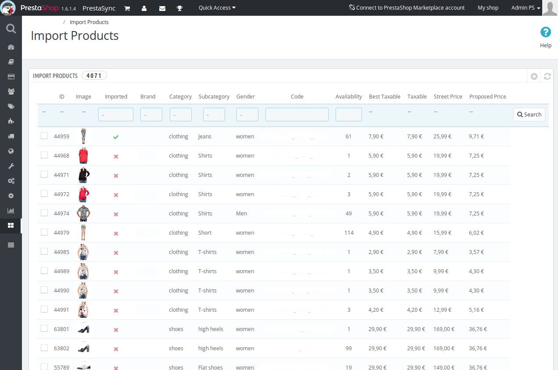The height and width of the screenshot is (370, 558).
Task: Click the trophy icon in top bar
Action: tap(179, 8)
